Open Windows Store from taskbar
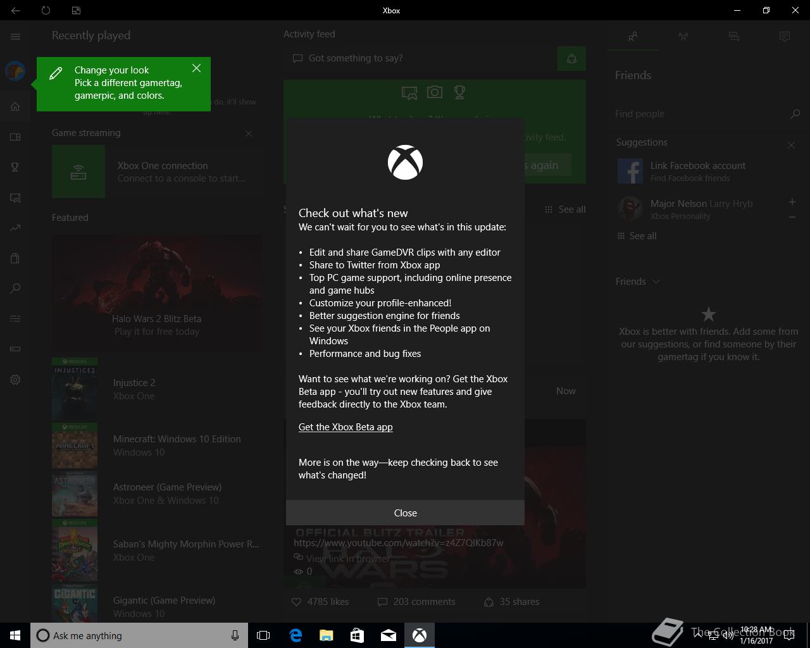The image size is (810, 648). pyautogui.click(x=357, y=635)
